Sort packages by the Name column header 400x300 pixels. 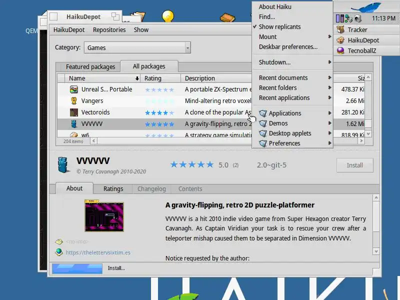pos(102,78)
